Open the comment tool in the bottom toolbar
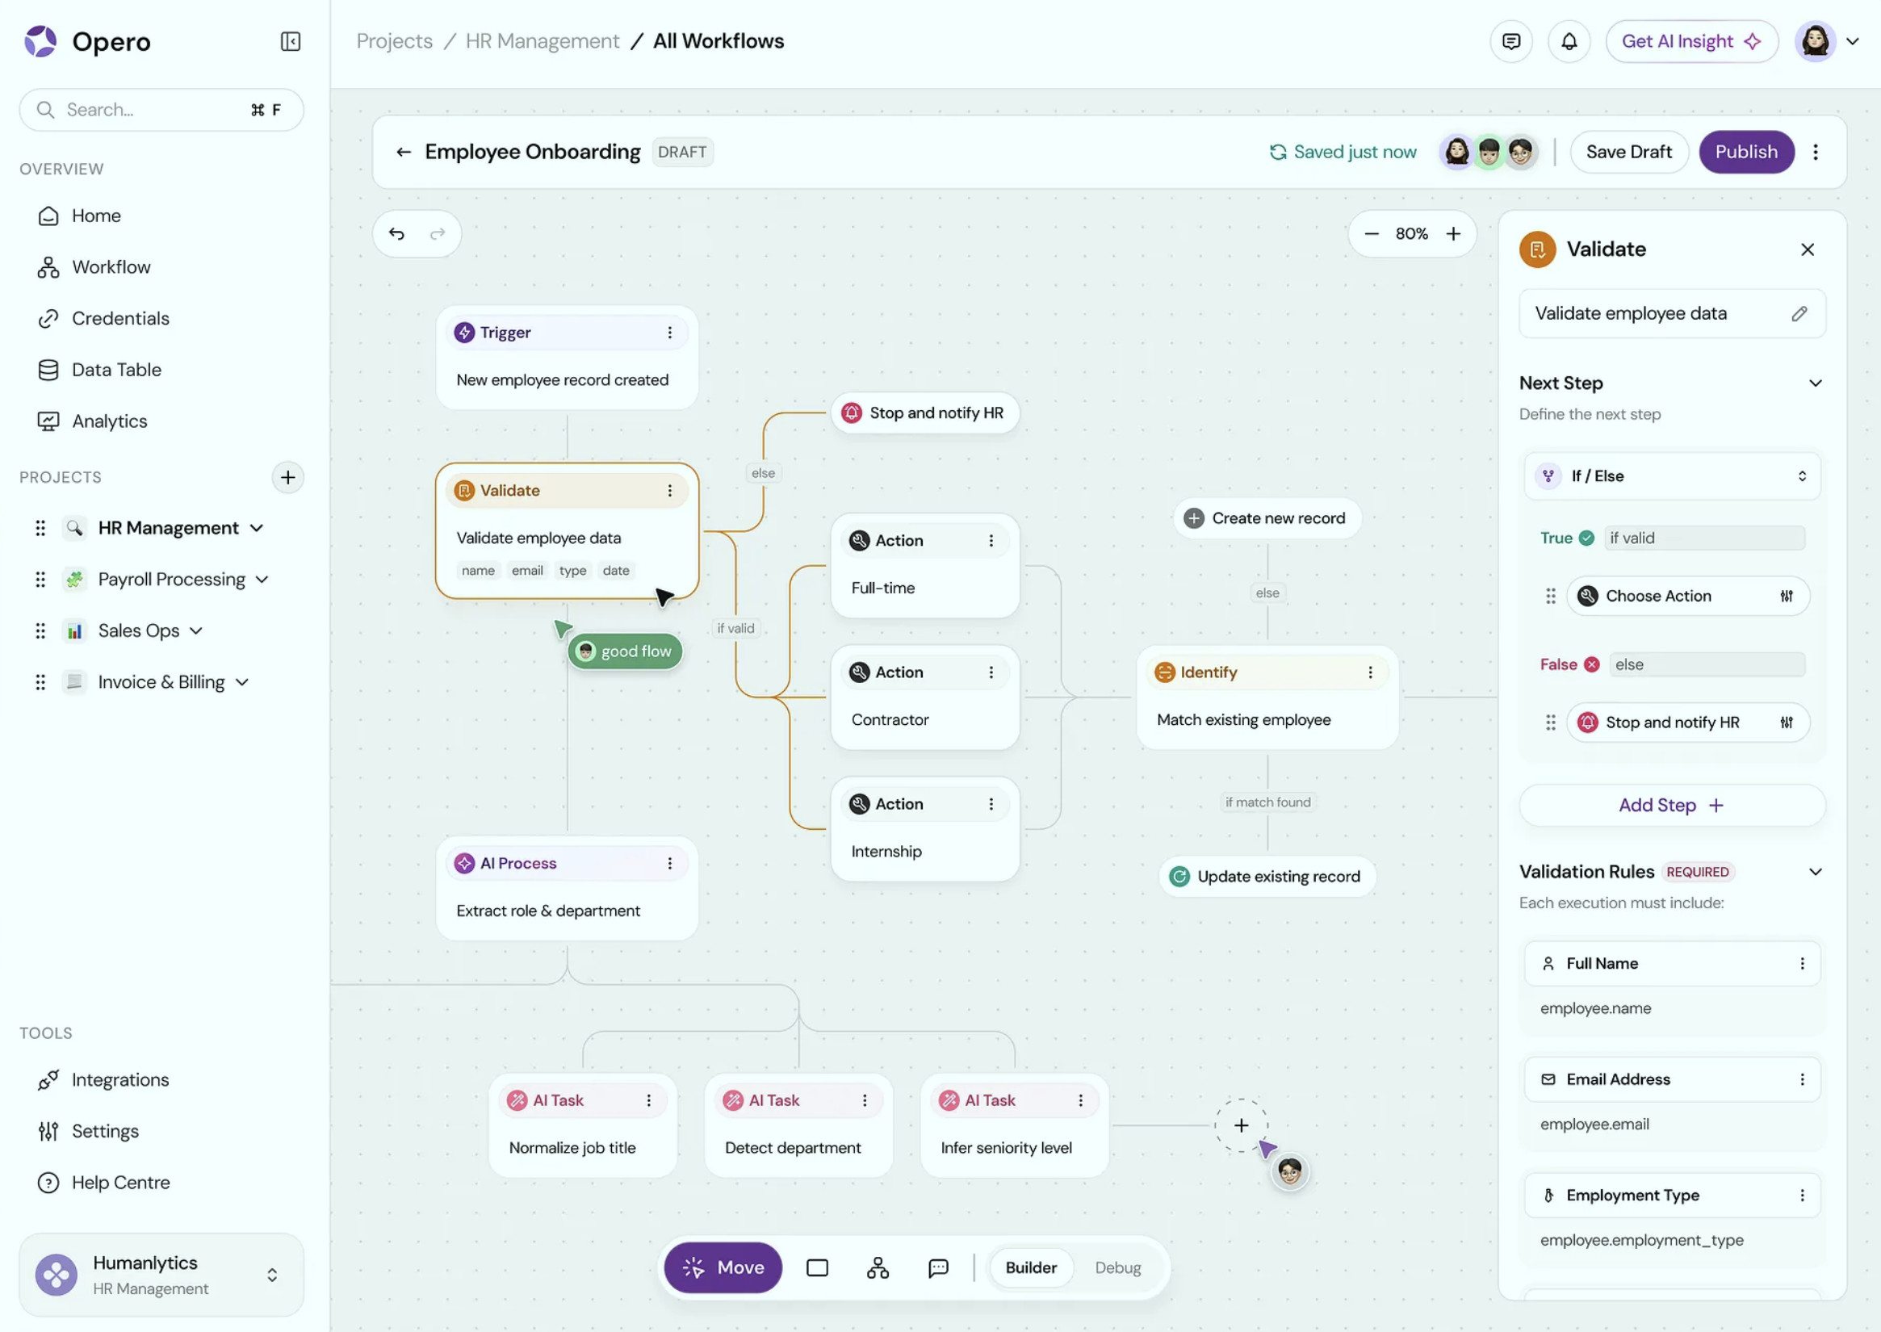Image resolution: width=1881 pixels, height=1332 pixels. 937,1267
